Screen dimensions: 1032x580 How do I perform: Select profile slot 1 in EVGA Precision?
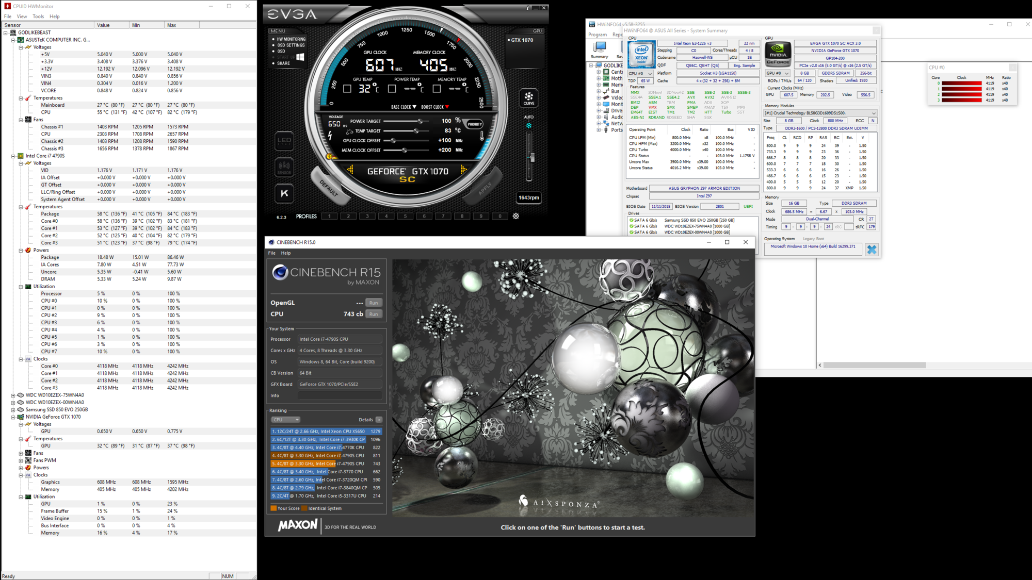330,216
